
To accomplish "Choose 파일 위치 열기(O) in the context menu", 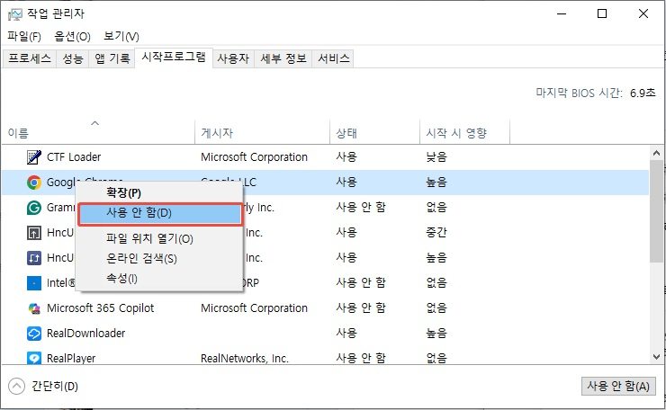I will (x=160, y=238).
